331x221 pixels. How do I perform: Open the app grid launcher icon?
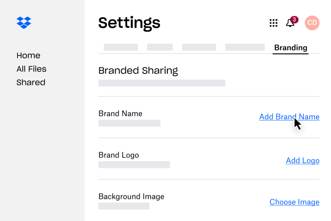click(x=273, y=23)
